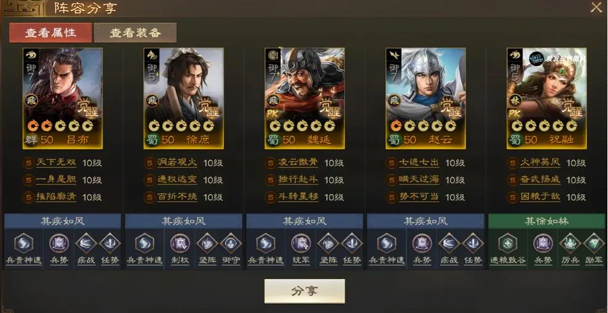The height and width of the screenshot is (313, 608).
Task: Select 祝融's 励军 diamond icon
Action: tap(594, 243)
